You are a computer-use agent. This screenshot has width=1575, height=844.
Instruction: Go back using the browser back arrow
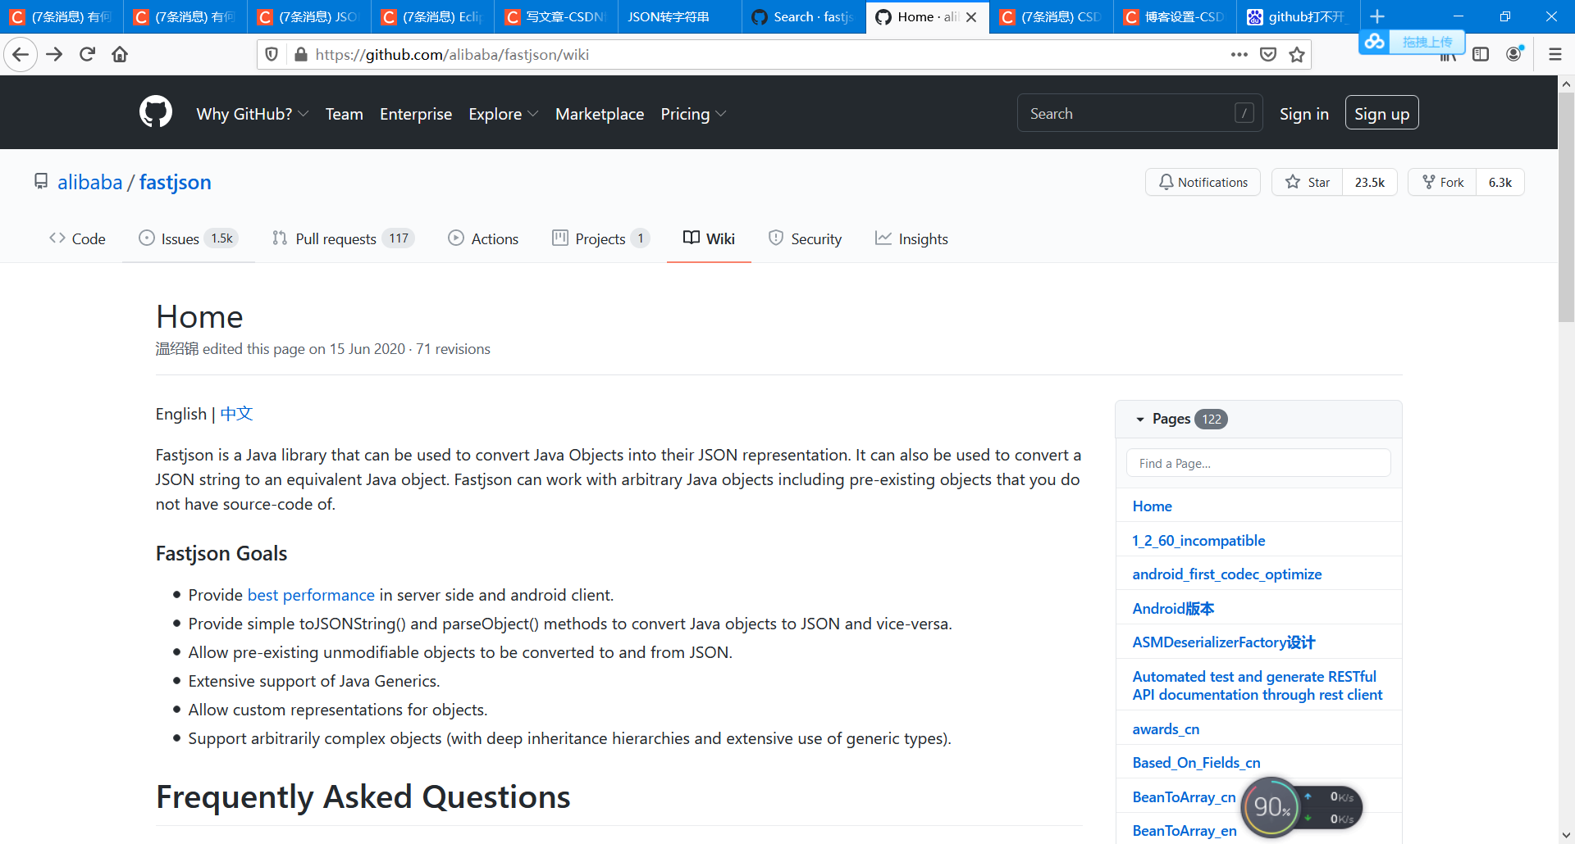pos(21,54)
